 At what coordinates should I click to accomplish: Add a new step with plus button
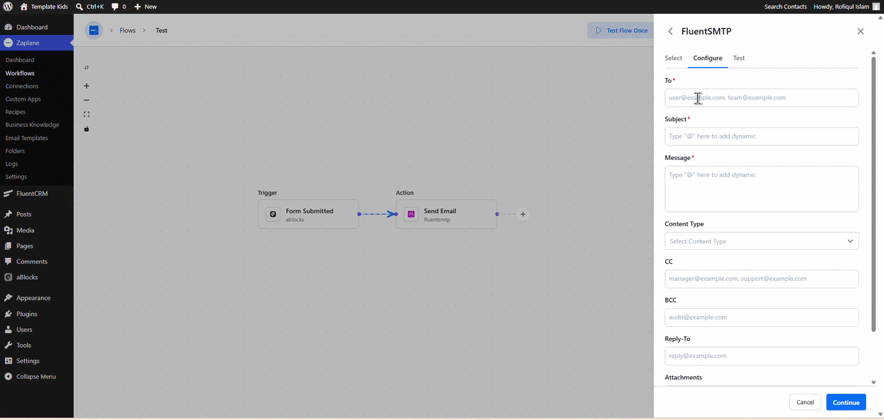tap(523, 214)
